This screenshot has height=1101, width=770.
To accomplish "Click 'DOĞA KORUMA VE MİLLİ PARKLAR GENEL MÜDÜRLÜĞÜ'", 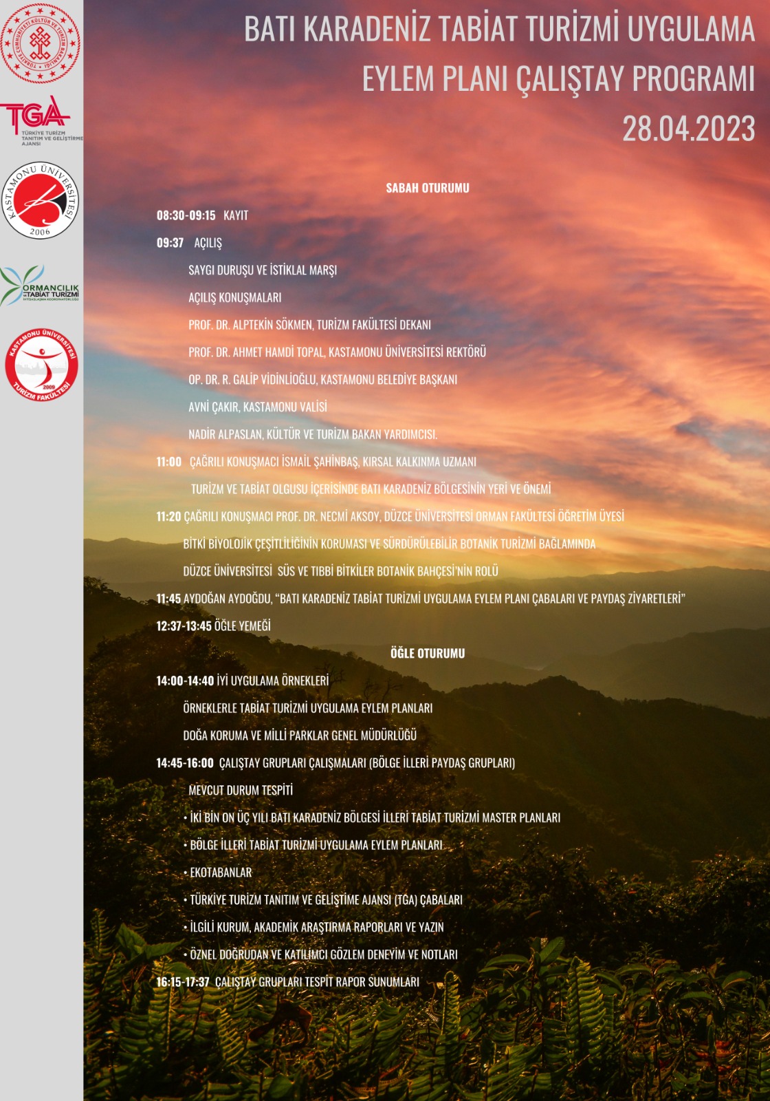I will (x=300, y=736).
